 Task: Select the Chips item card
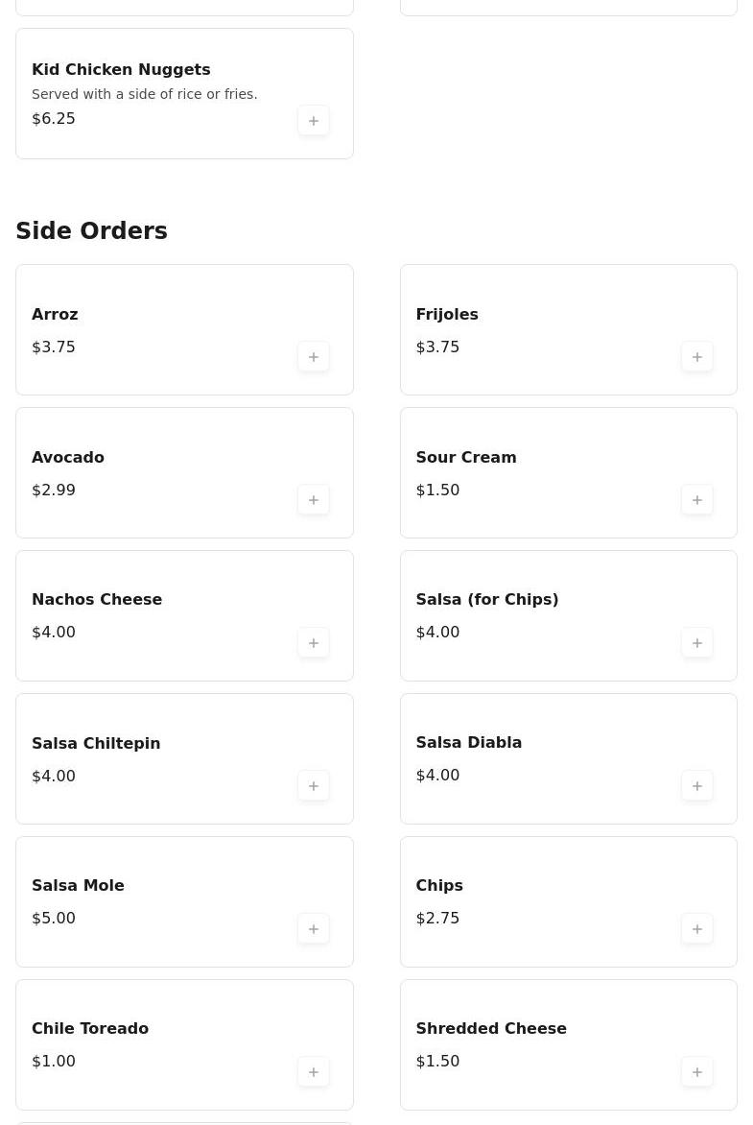568,901
